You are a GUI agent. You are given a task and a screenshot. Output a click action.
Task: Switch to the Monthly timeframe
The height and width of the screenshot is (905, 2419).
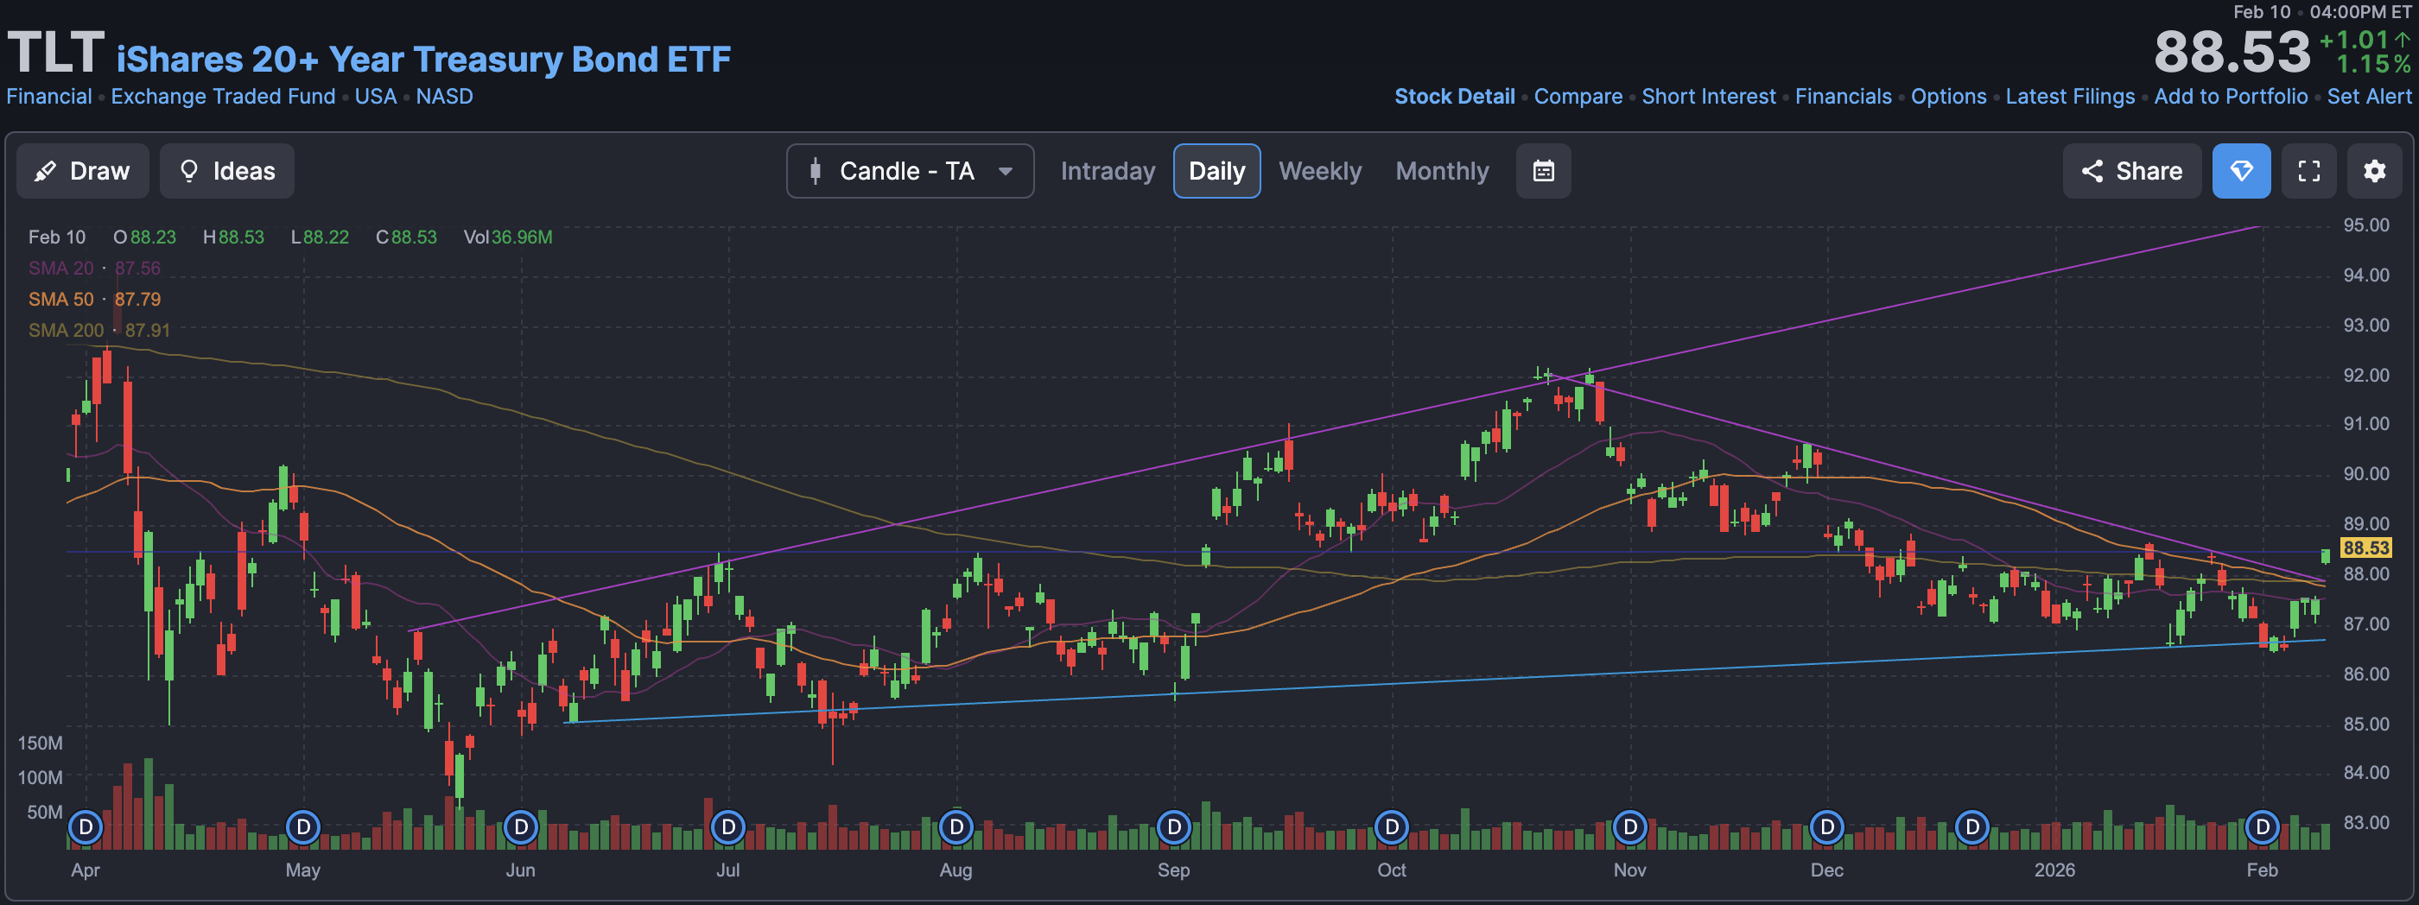[1441, 171]
